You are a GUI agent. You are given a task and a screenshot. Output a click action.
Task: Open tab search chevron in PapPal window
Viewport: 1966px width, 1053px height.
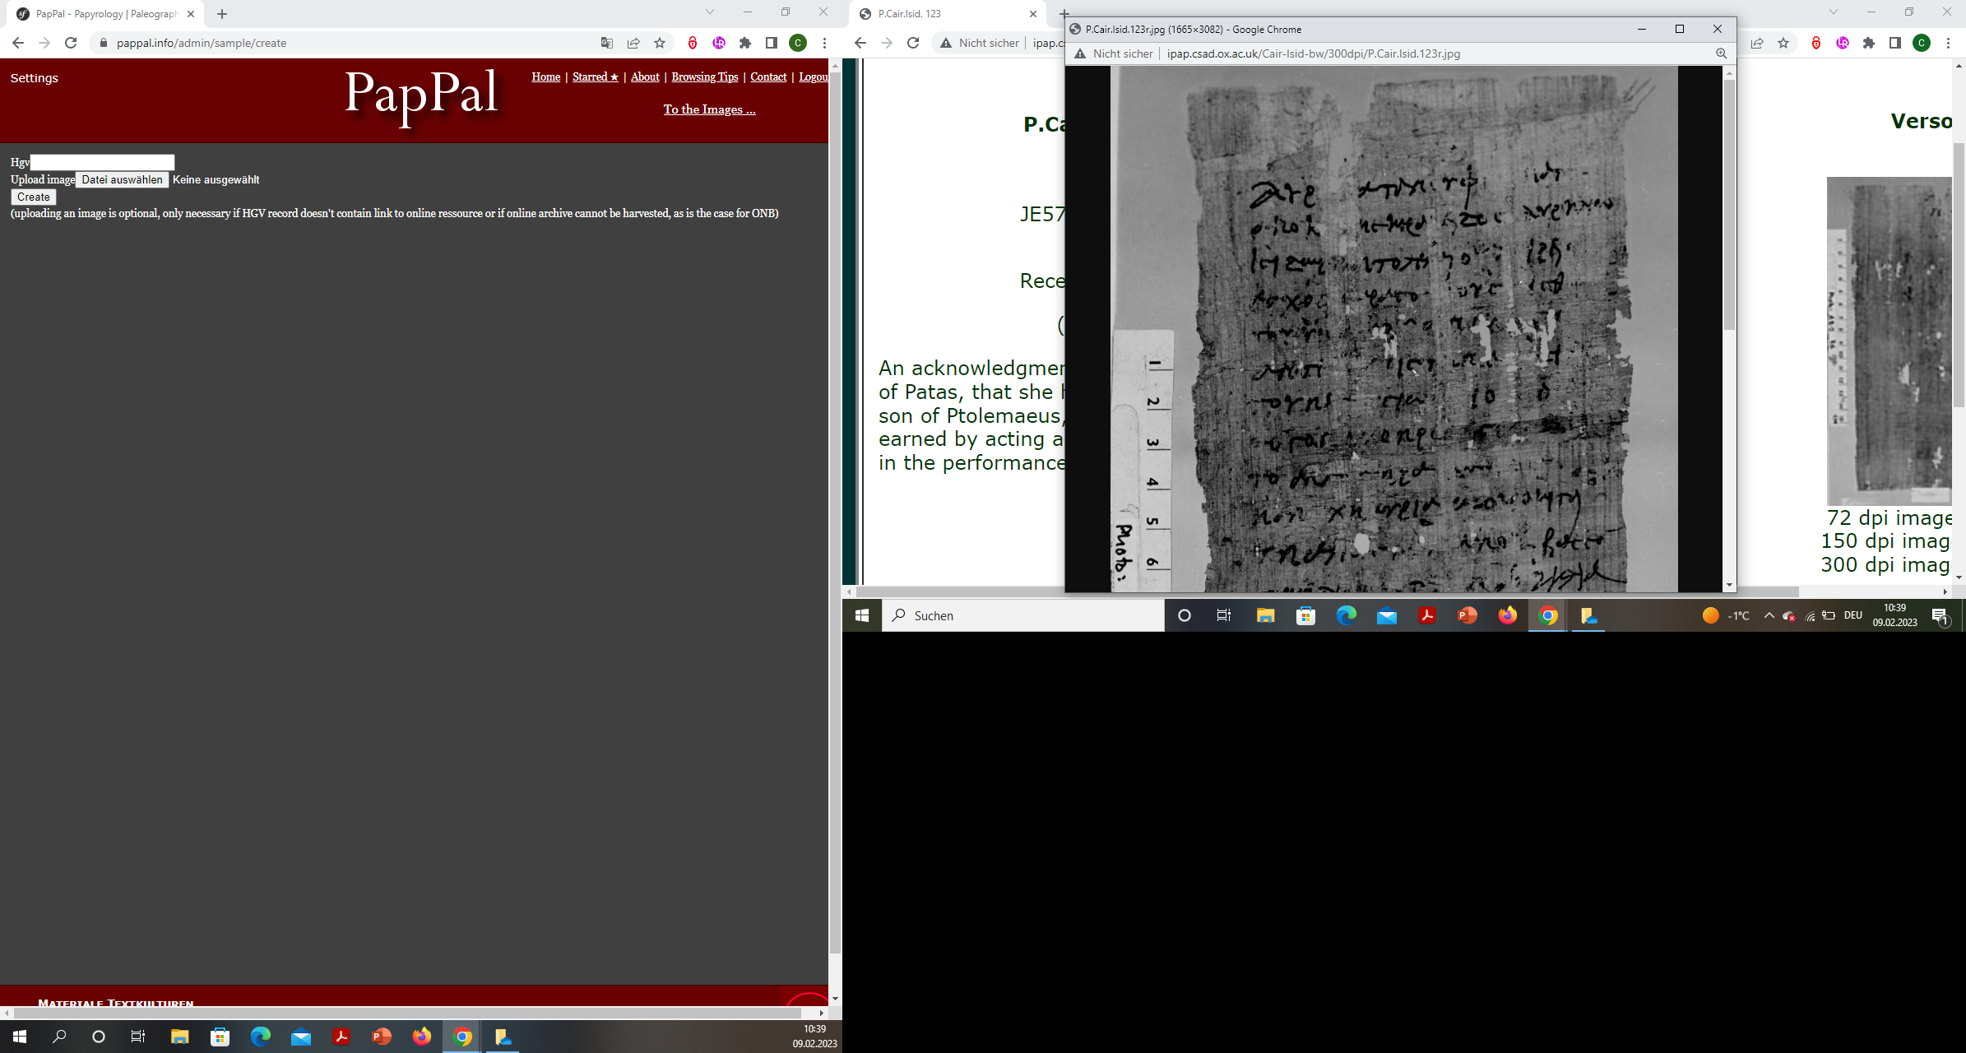pyautogui.click(x=709, y=12)
